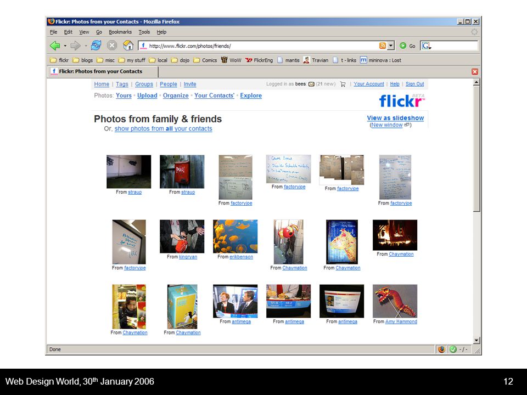Click the Upload photos link

point(147,95)
